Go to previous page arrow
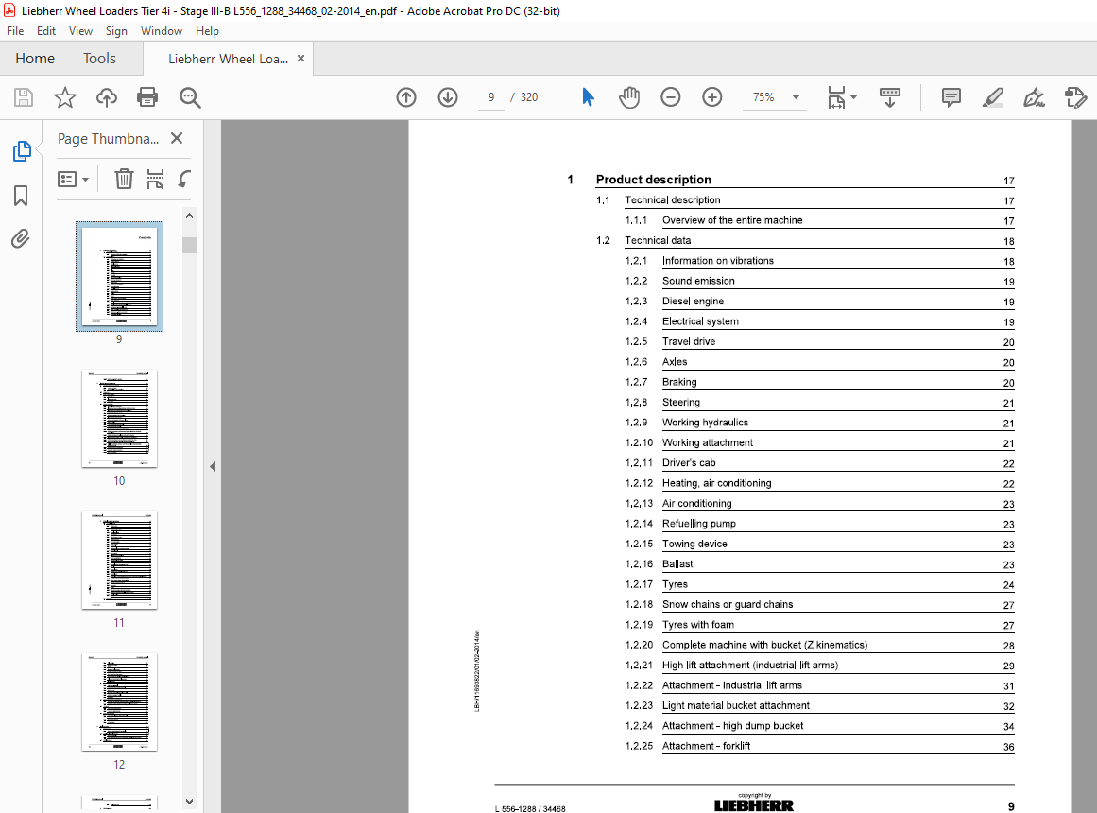Viewport: 1097px width, 813px height. click(x=406, y=97)
